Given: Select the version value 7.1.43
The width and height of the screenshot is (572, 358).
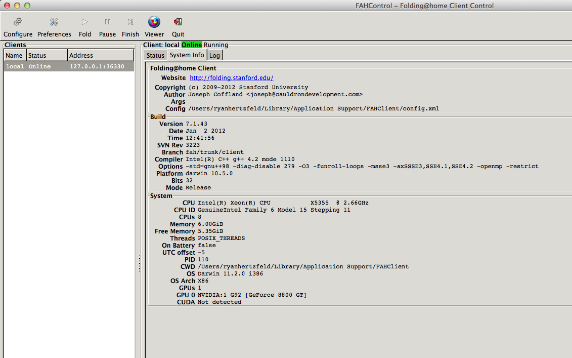Looking at the screenshot, I should click(x=196, y=124).
